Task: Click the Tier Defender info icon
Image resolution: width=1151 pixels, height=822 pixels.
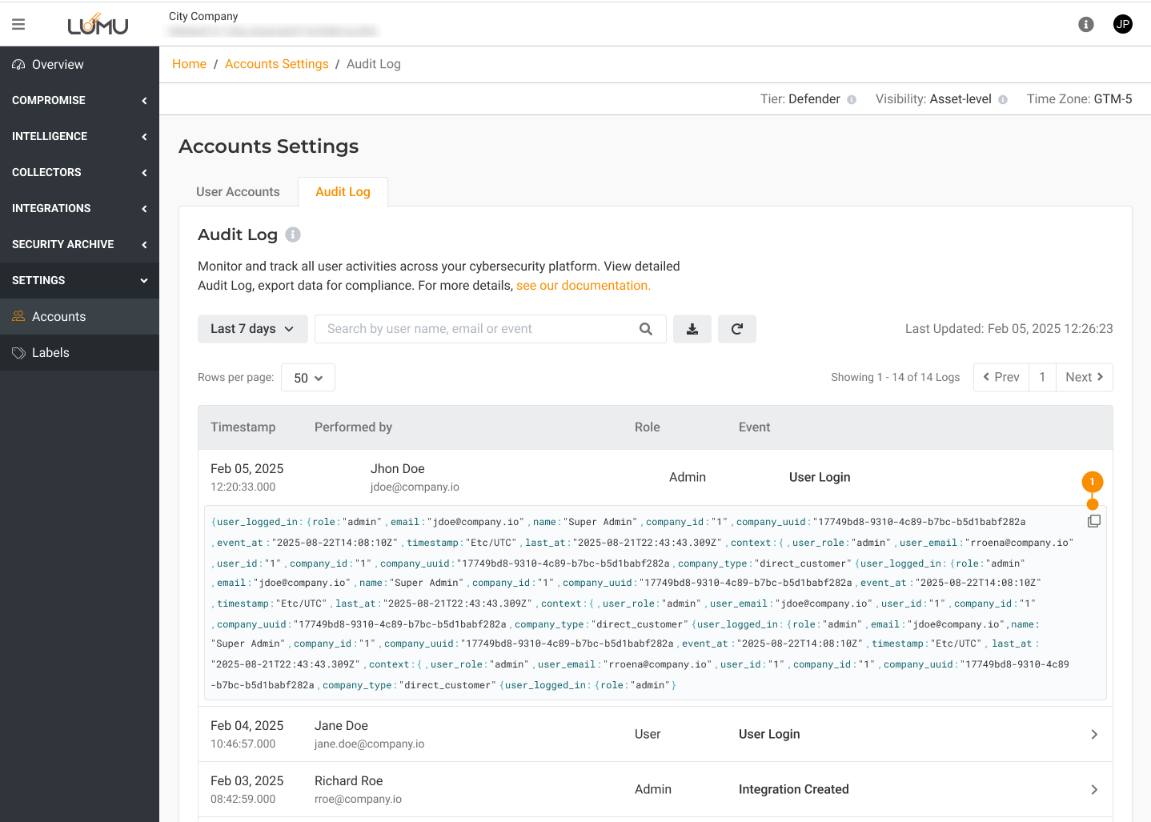Action: tap(852, 100)
